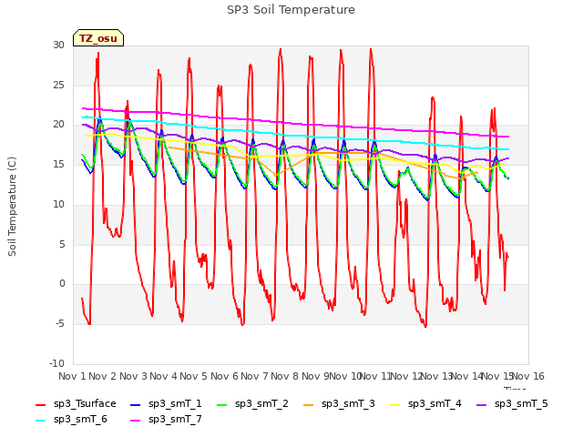The image size is (583, 437).
Task: Click the magenta sp3_smT_7 legend swatch
Action: [x=136, y=421]
